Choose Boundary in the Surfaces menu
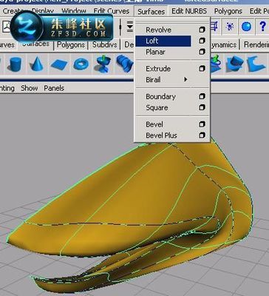The width and height of the screenshot is (269, 296). coord(160,96)
